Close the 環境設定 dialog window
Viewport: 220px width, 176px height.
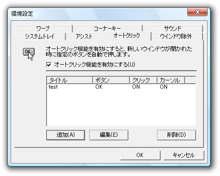pos(197,12)
